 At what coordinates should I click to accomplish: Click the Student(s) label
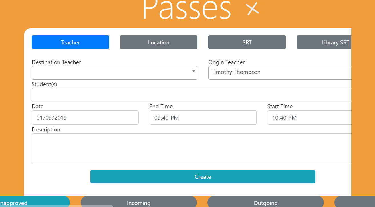tap(44, 84)
